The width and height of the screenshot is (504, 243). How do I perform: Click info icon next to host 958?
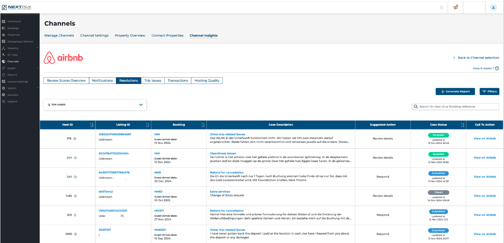pyautogui.click(x=75, y=215)
